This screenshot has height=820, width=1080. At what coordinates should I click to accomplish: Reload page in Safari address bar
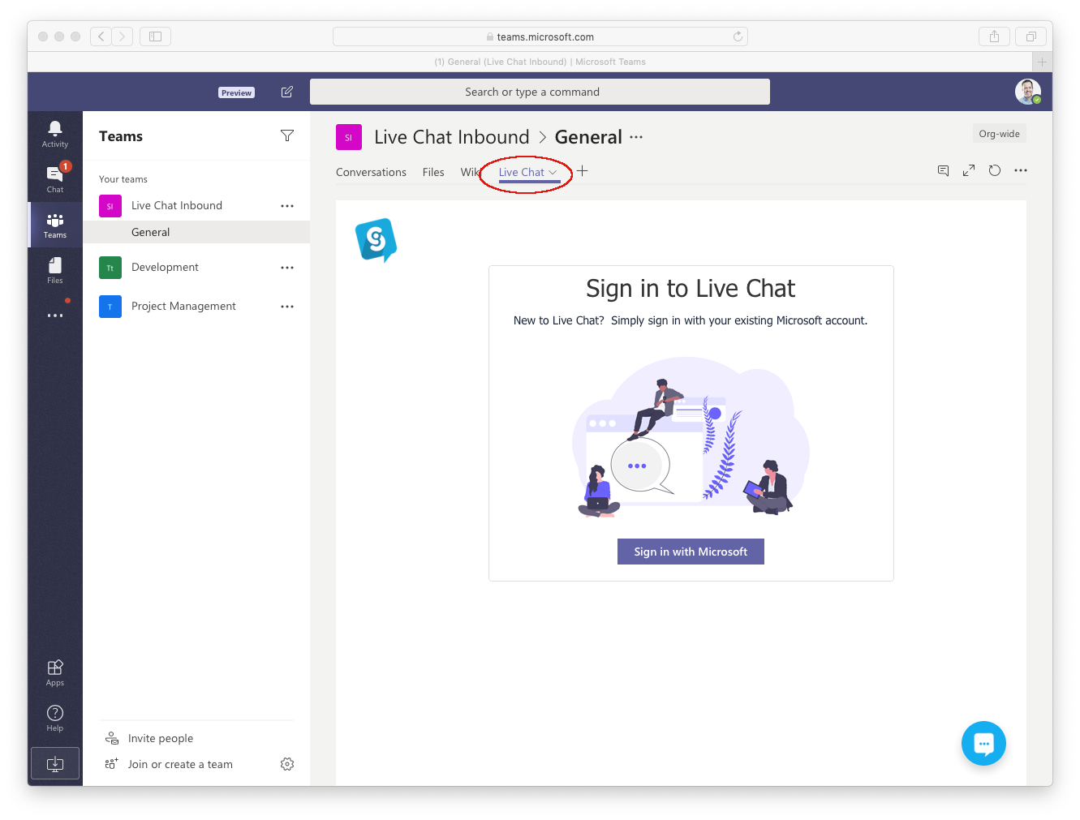(738, 36)
